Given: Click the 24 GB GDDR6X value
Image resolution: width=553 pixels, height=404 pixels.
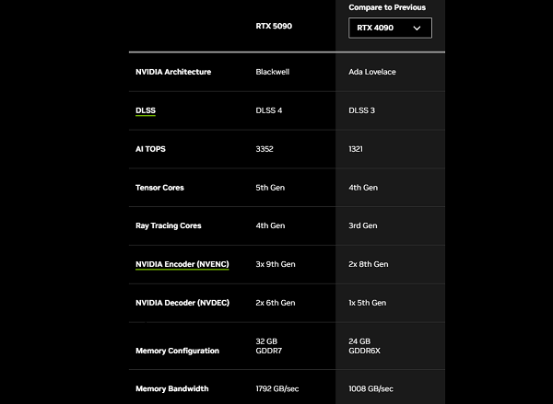Looking at the screenshot, I should 364,346.
